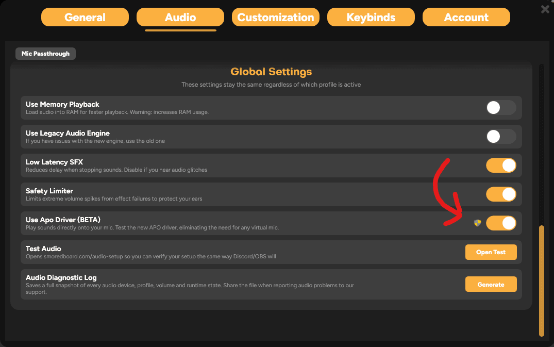Select the Audio tab
The height and width of the screenshot is (347, 554).
(x=180, y=17)
